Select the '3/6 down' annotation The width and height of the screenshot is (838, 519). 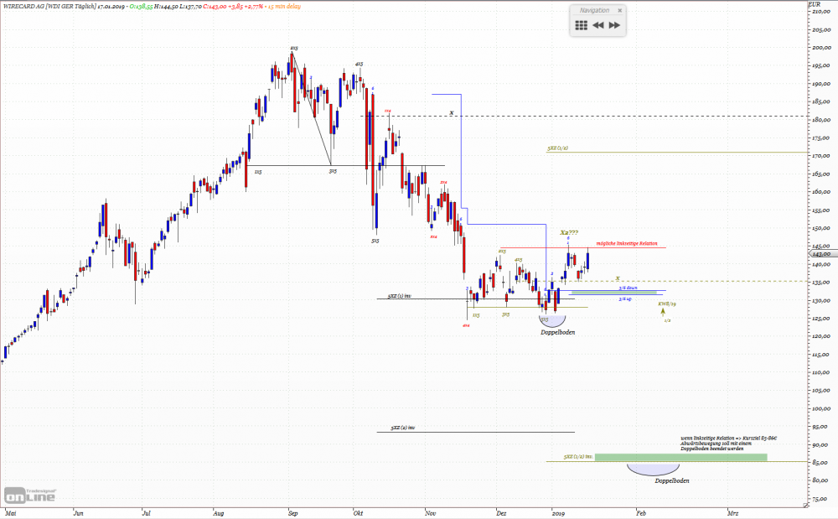tap(628, 288)
